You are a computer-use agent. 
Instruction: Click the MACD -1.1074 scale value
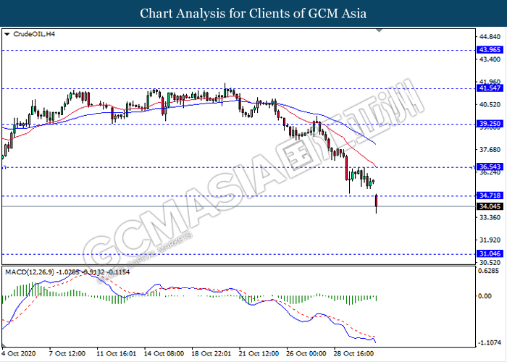[x=489, y=342]
